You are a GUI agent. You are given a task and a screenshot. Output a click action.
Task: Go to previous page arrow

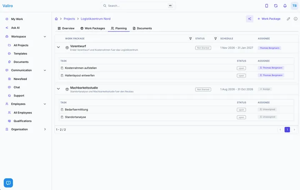280,130
